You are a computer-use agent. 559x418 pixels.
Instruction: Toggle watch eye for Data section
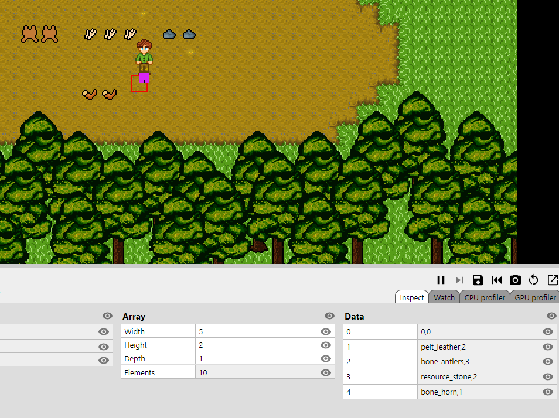tap(551, 316)
